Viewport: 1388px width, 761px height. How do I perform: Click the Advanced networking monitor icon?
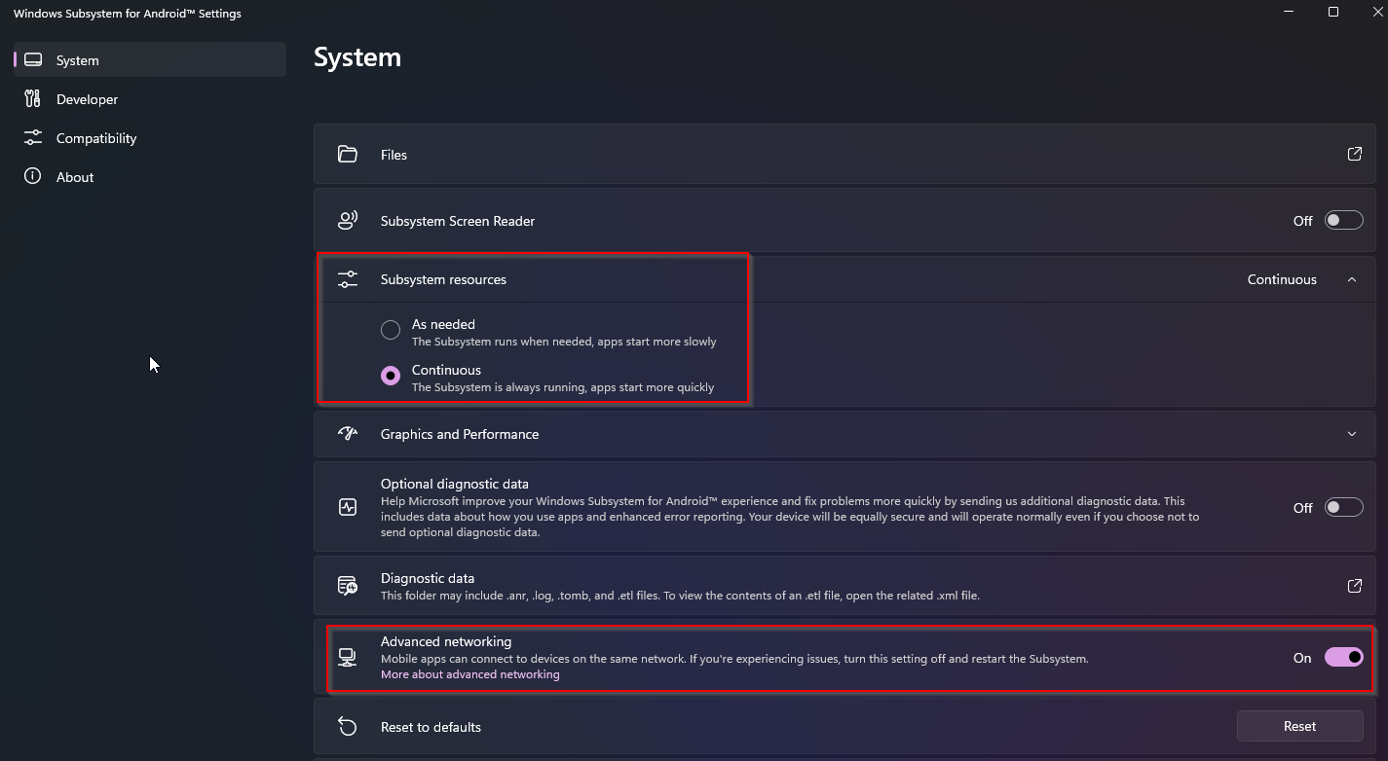[x=348, y=657]
